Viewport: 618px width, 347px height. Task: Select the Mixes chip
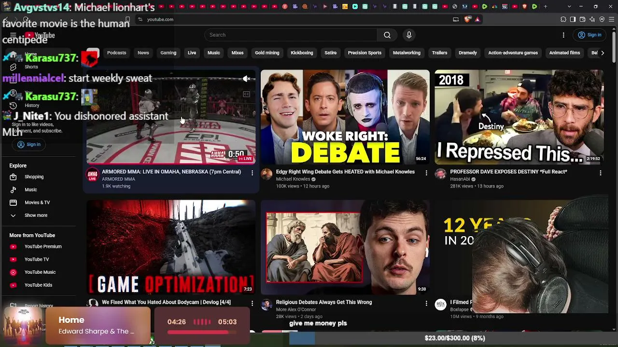238,53
